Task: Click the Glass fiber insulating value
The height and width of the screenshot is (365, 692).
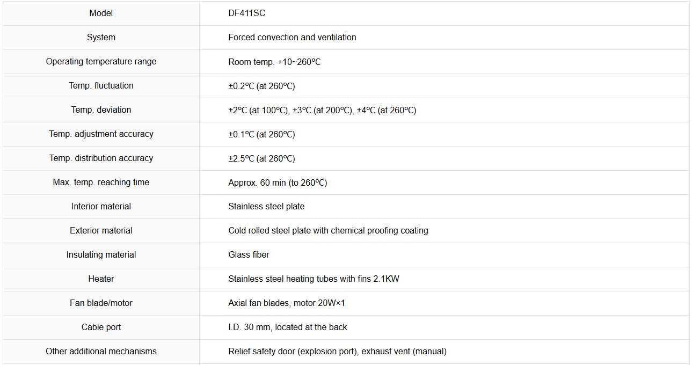Action: [x=249, y=255]
